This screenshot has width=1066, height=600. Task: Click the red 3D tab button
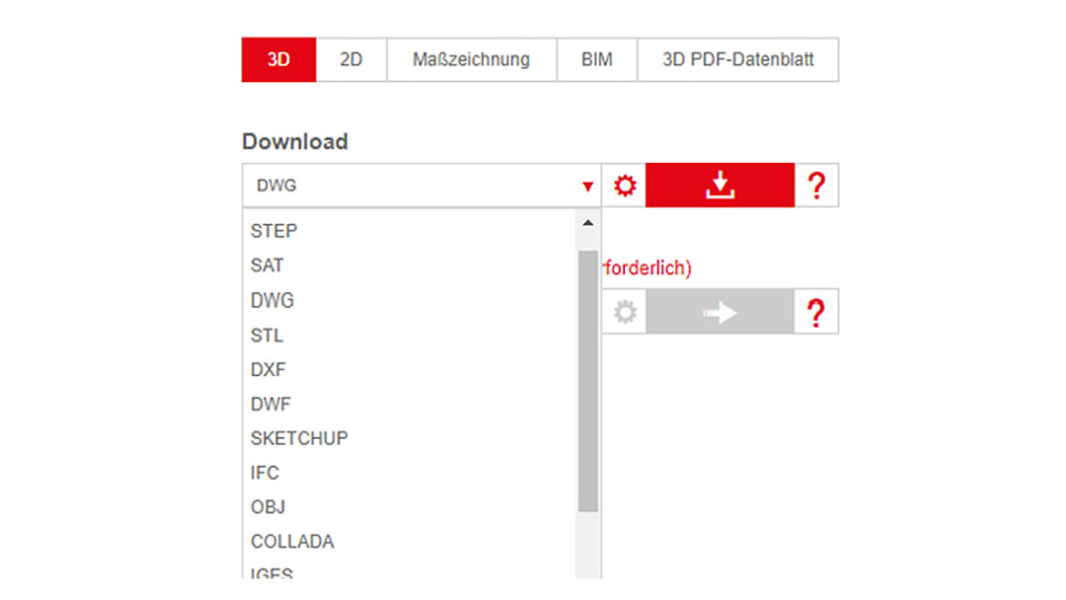pyautogui.click(x=278, y=59)
